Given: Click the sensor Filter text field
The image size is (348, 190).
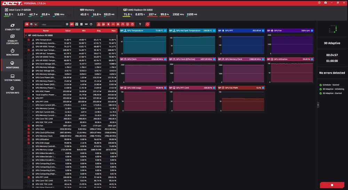Looking at the screenshot, I should click(52, 24).
